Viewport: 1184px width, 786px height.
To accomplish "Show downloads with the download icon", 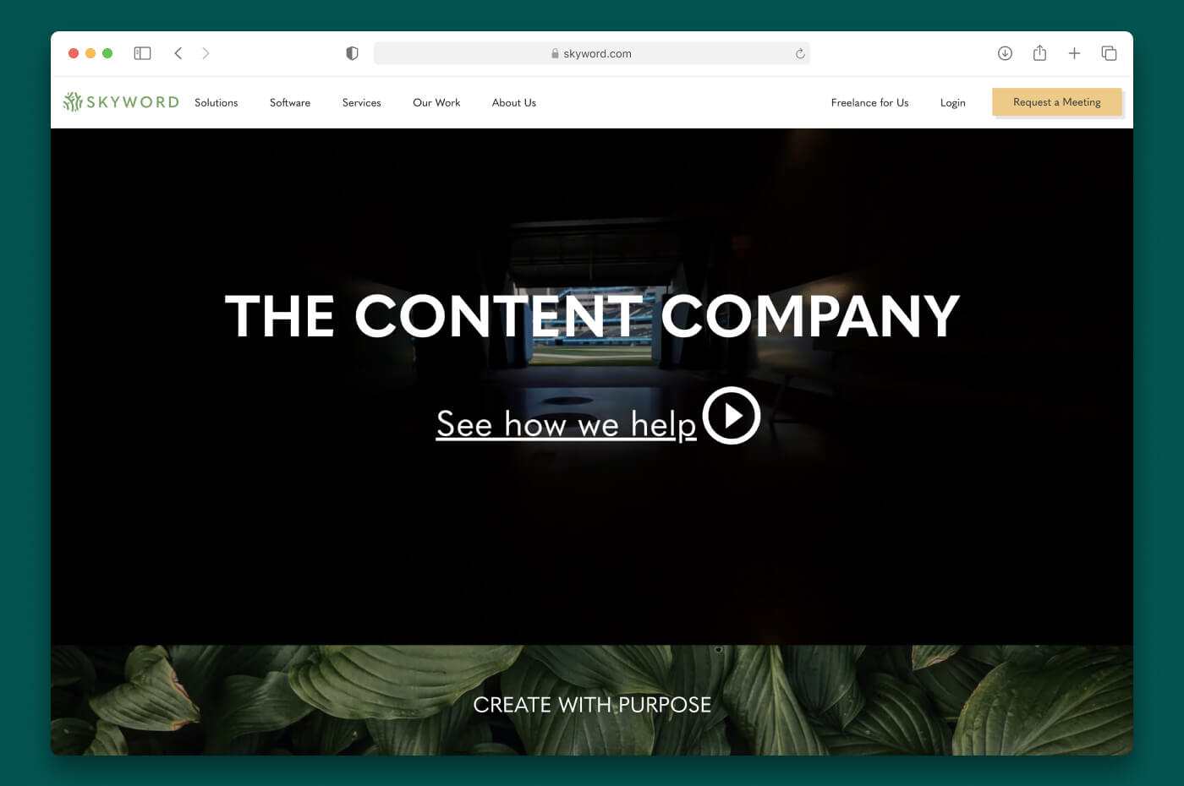I will point(1005,53).
